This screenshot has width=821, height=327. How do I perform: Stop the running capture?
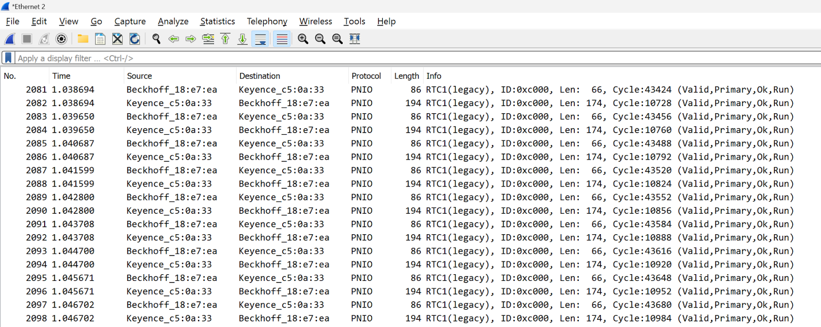pyautogui.click(x=27, y=39)
